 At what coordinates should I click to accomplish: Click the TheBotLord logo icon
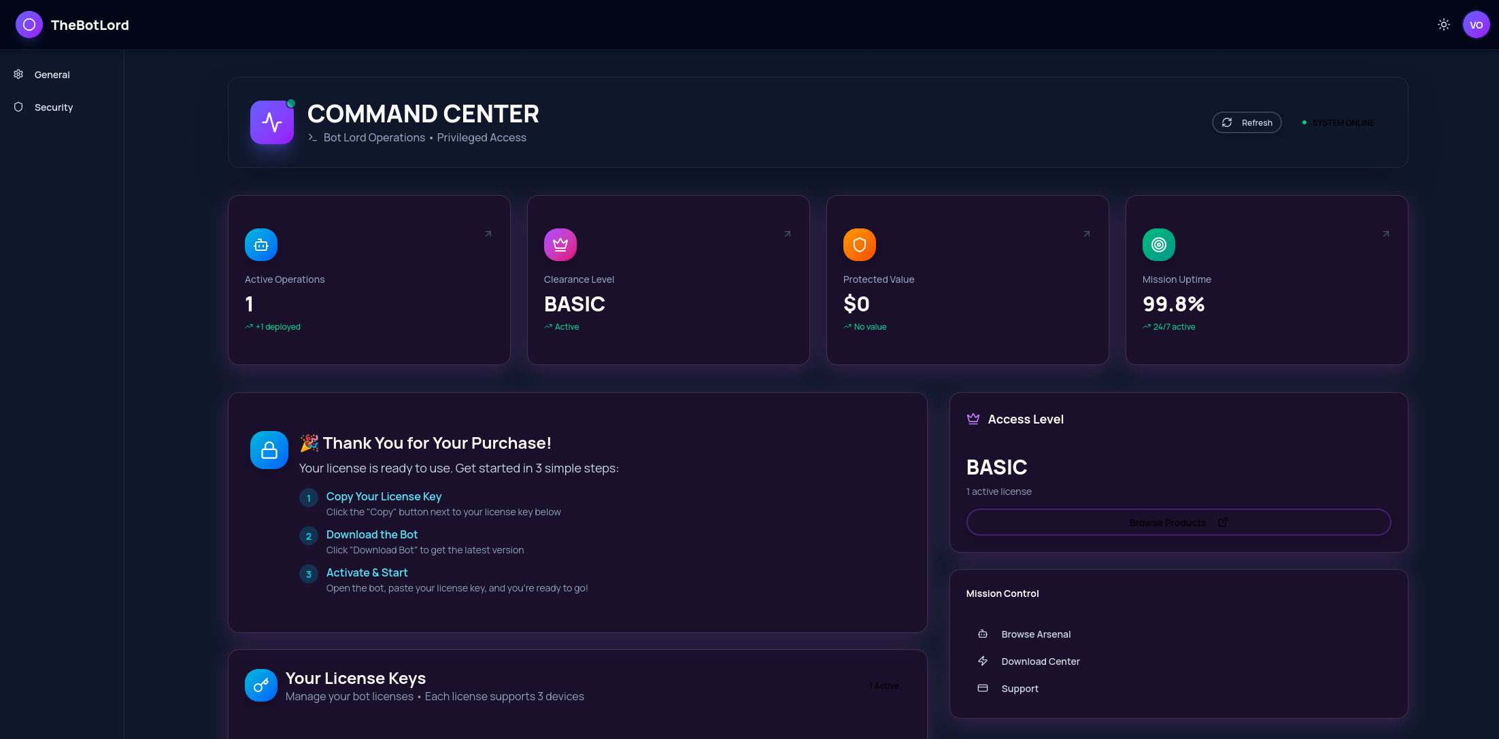click(29, 24)
